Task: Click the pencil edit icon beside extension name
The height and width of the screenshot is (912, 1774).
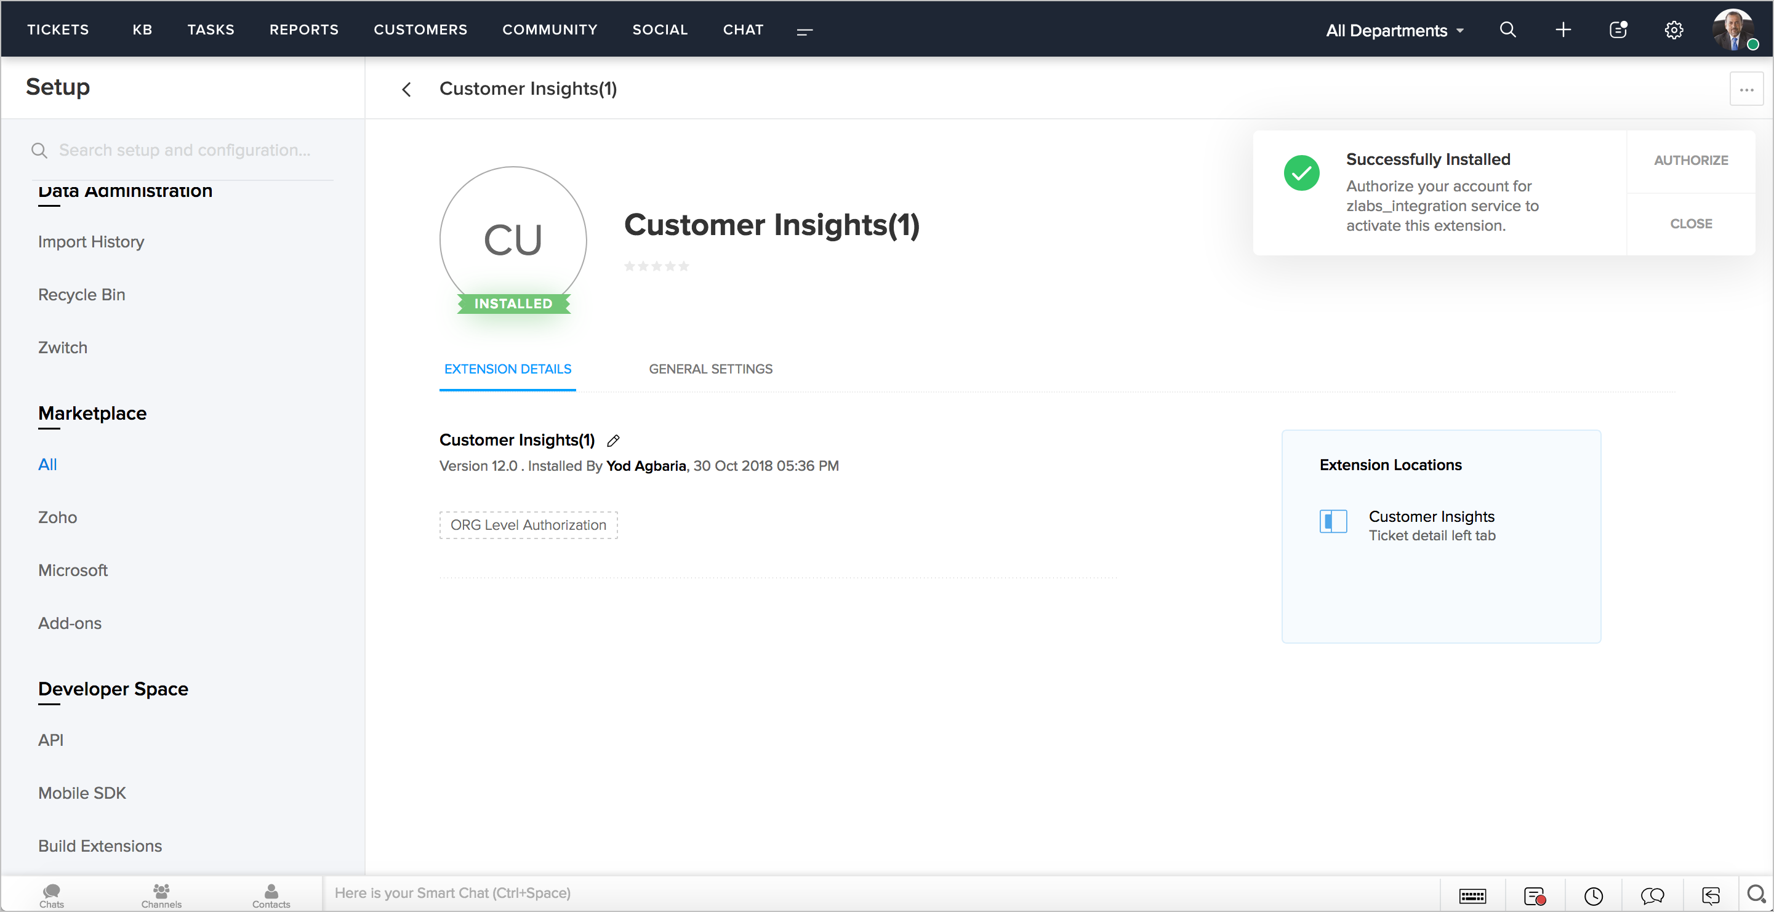Action: coord(613,441)
